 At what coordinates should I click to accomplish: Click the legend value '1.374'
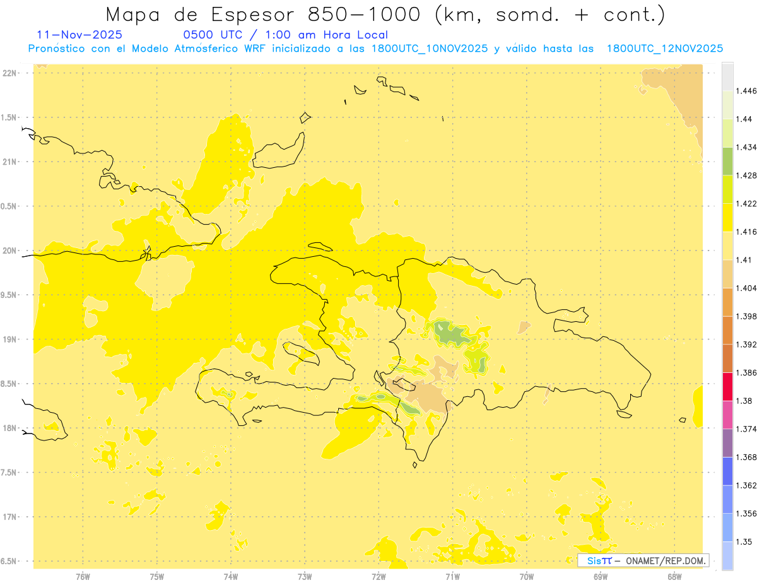coord(746,429)
